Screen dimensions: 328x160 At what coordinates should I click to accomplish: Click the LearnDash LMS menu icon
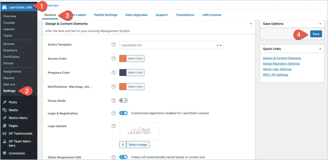click(4, 7)
